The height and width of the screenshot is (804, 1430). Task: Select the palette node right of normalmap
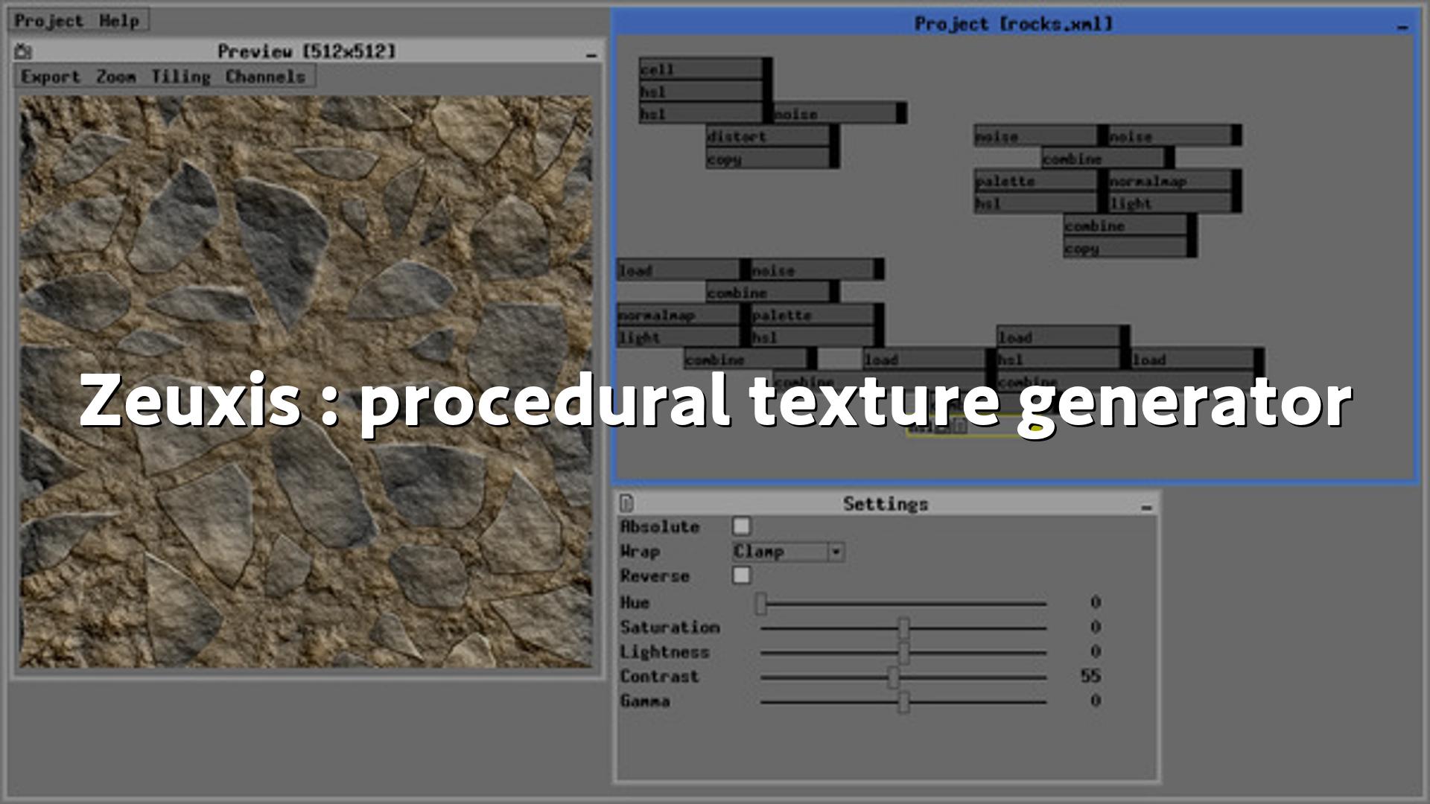(x=817, y=314)
